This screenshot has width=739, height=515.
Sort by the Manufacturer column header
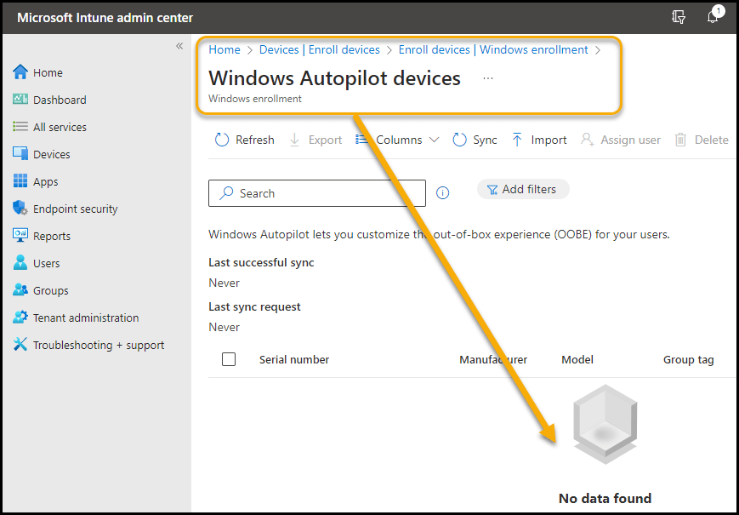(x=493, y=359)
